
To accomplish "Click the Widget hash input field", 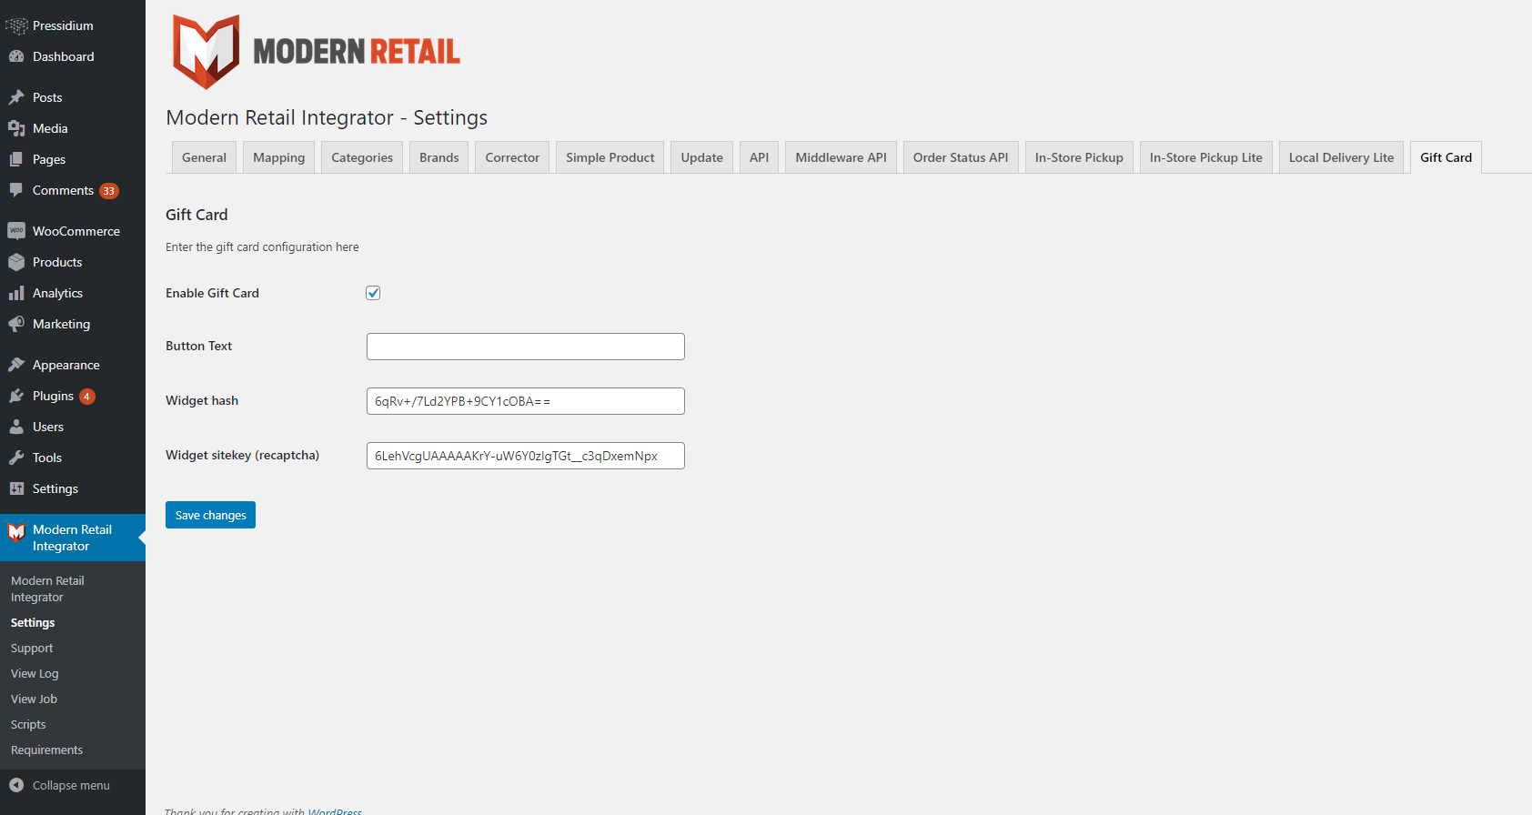I will pyautogui.click(x=526, y=401).
